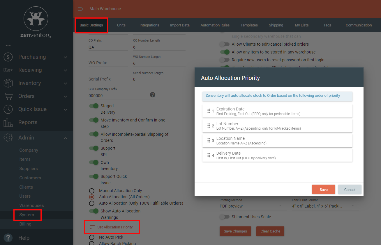Click inside the CO Prefix input field
Screen dimensions: 381x245
click(x=108, y=47)
